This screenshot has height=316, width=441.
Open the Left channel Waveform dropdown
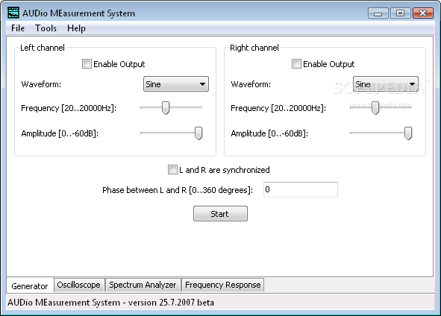coord(176,84)
